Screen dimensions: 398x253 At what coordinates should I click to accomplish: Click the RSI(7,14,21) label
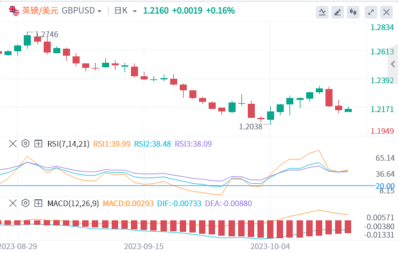pos(68,144)
